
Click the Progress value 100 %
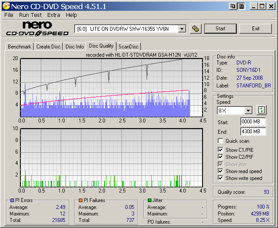(263, 207)
